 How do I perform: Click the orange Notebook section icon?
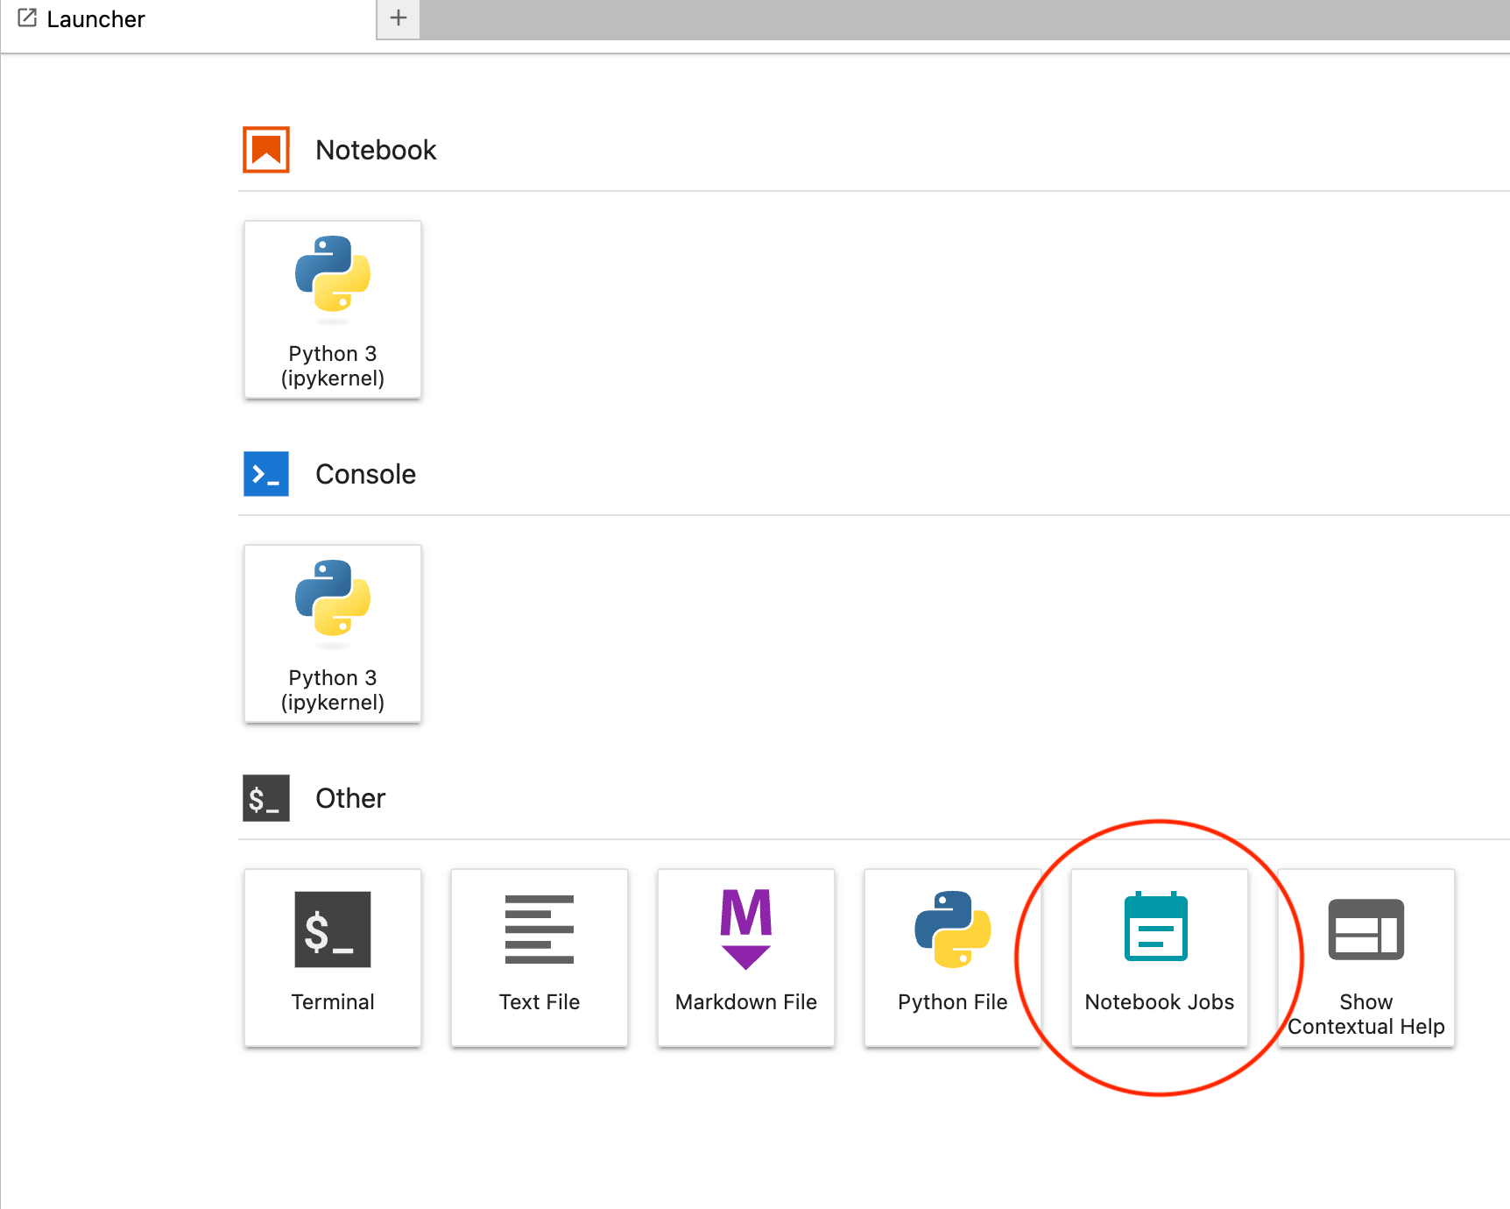pos(266,150)
